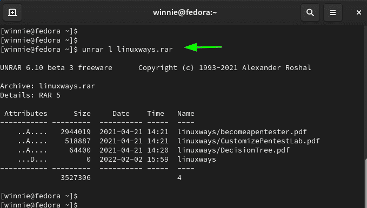Screen dimensions: 367x208
Task: Click the DecisionTree.pdf filename
Action: [x=233, y=150]
